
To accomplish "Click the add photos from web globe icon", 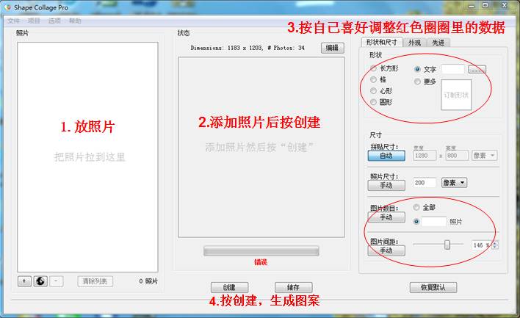I will (40, 281).
